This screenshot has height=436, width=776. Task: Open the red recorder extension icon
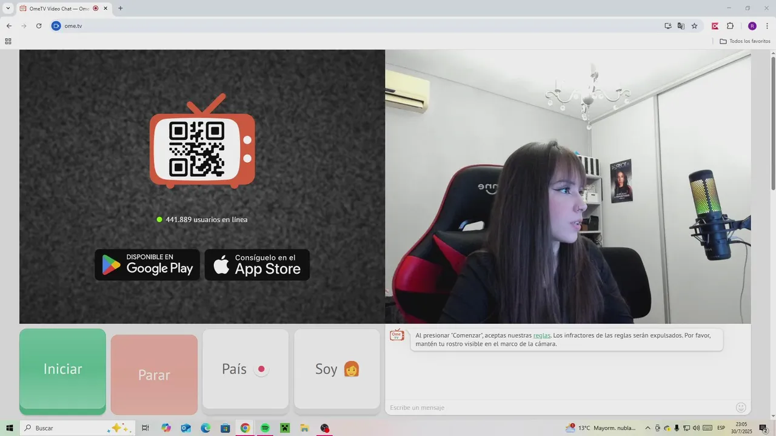[715, 26]
